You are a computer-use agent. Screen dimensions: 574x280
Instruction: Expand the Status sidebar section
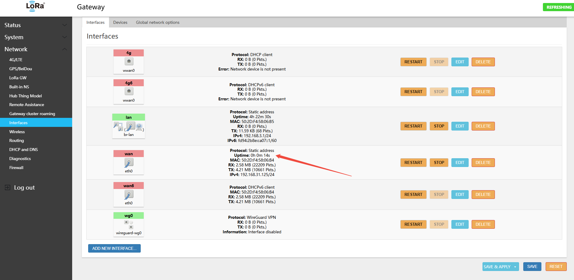[65, 25]
